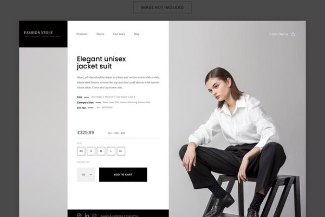
Task: Go to the Stores menu item
Action: pos(100,34)
